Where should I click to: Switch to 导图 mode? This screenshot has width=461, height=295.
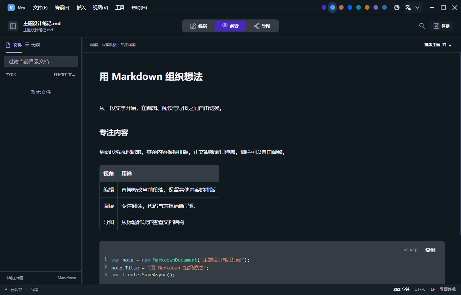coord(262,26)
